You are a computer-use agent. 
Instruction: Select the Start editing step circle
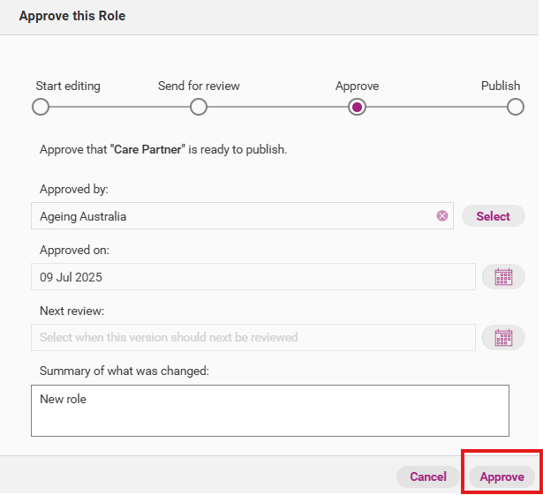40,107
